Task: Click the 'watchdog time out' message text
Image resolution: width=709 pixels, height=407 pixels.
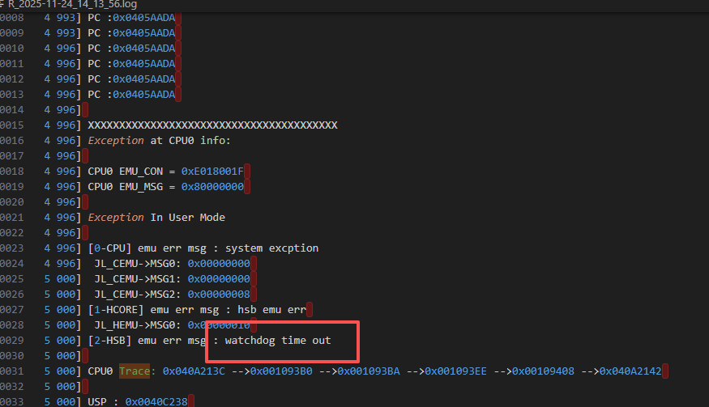Action: [x=278, y=340]
